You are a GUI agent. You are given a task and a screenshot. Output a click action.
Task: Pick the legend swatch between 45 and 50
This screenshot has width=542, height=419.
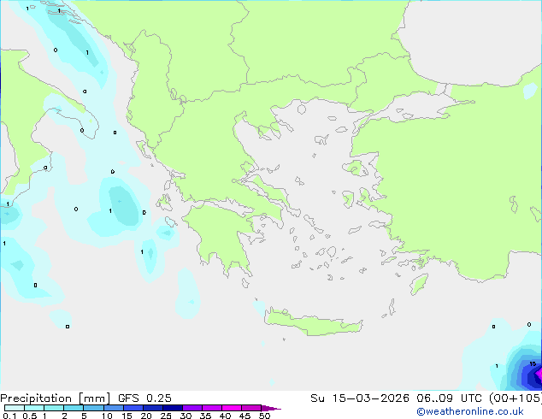click(x=251, y=408)
